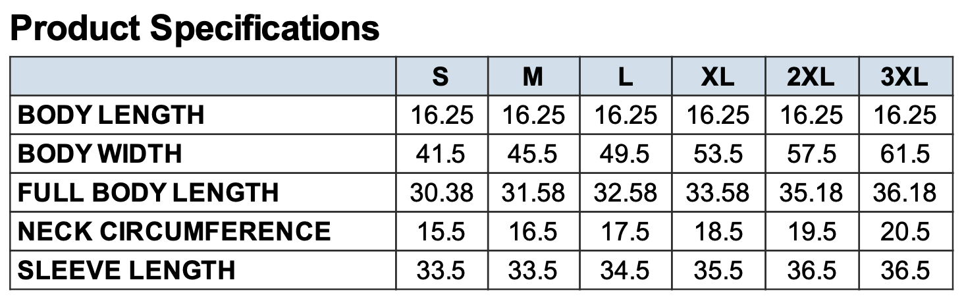Select the L size column header

[x=626, y=77]
